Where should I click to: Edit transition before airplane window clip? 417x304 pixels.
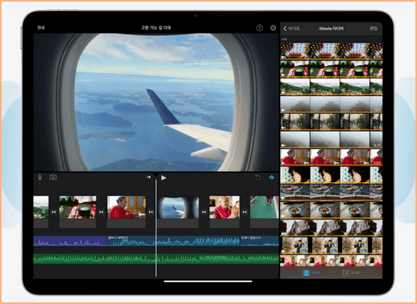coord(151,212)
